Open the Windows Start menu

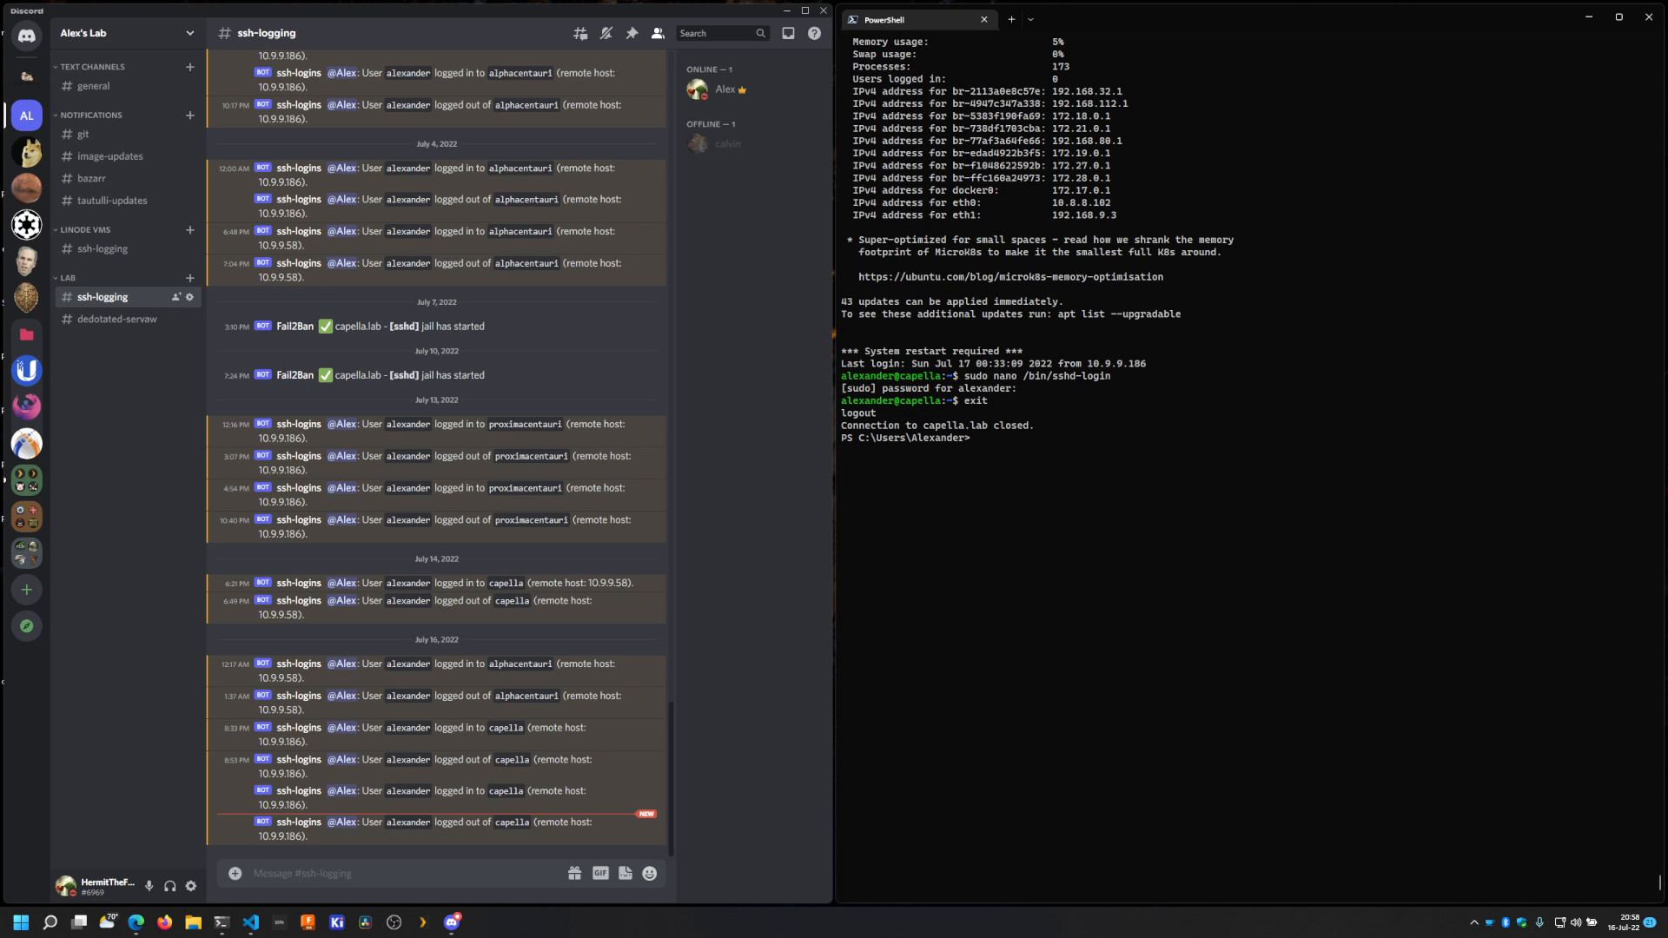(19, 922)
